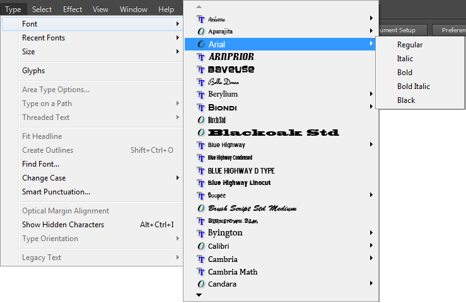This screenshot has height=303, width=466.
Task: Expand the Change Case submenu arrow
Action: [x=177, y=177]
